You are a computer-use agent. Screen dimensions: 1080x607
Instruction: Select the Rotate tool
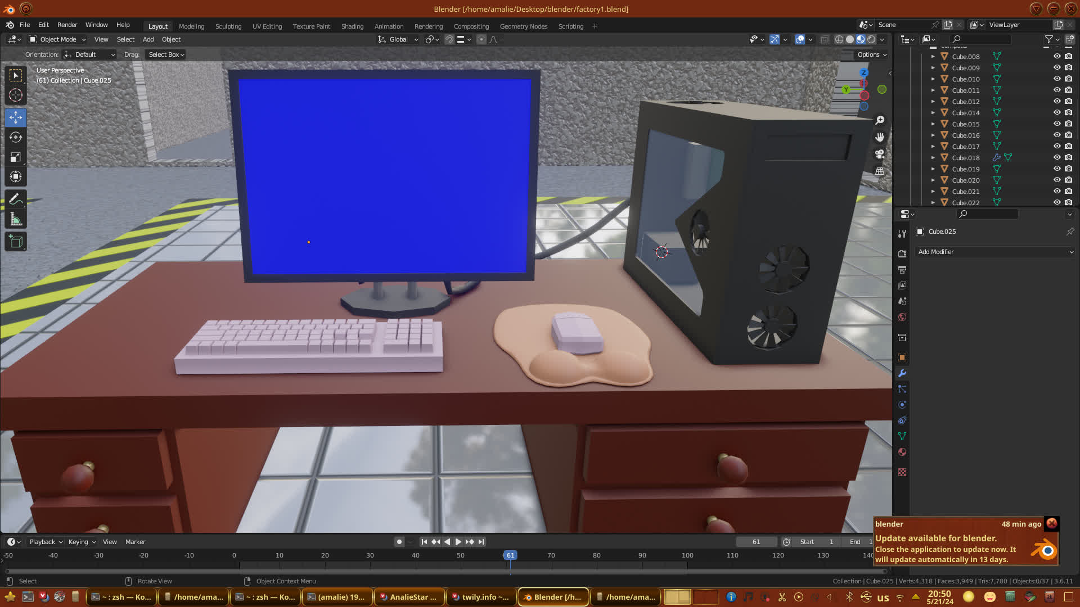(x=16, y=137)
